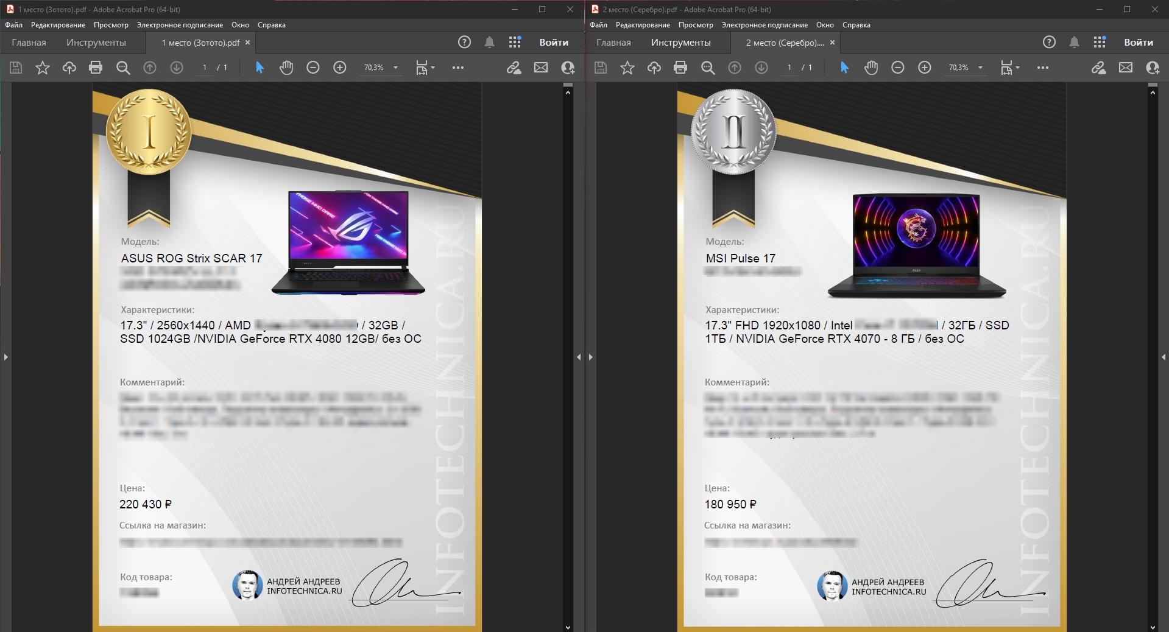
Task: Click scroll down arrow in left window
Action: tap(568, 627)
